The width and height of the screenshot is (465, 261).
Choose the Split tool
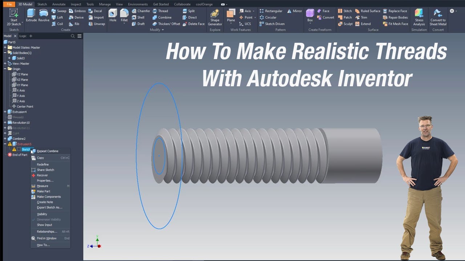click(x=189, y=11)
